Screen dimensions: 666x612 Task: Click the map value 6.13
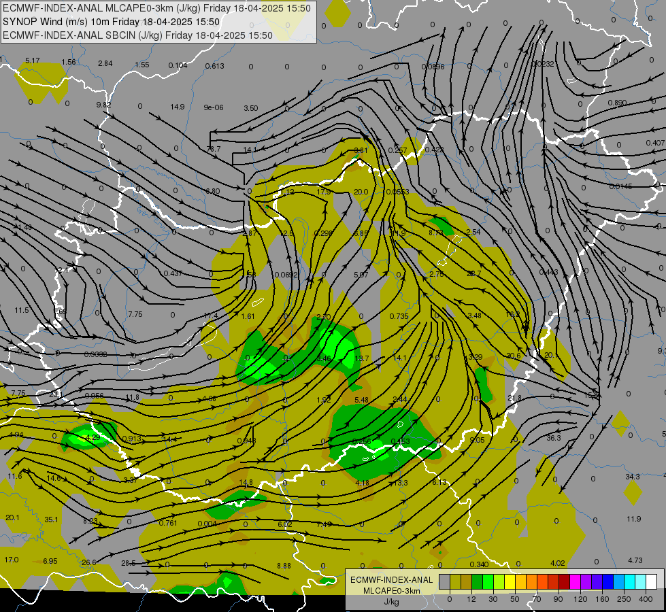coord(439,482)
